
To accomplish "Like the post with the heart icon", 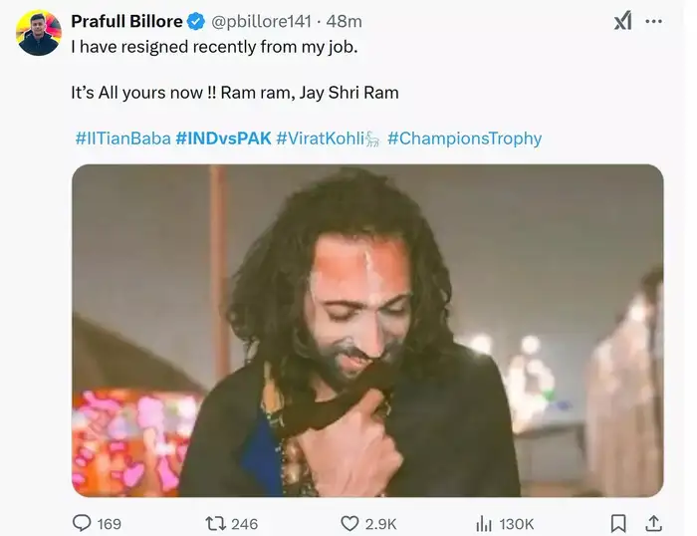I will 349,523.
